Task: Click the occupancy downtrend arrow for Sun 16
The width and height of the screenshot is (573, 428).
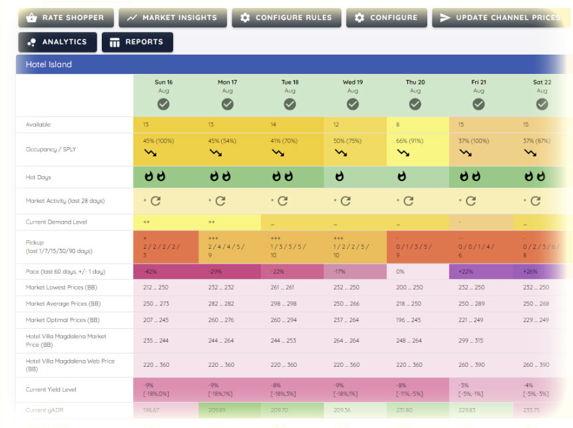Action: (150, 153)
